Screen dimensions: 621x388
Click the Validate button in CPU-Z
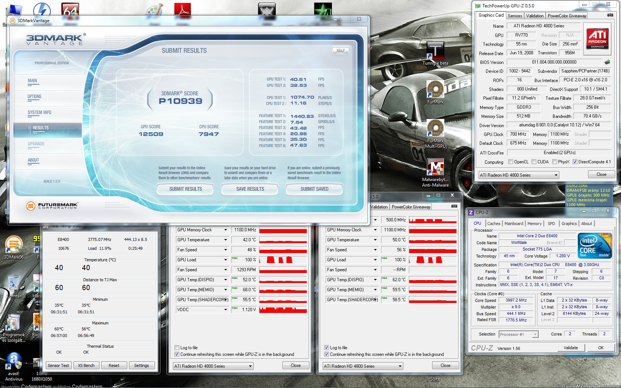pos(571,348)
